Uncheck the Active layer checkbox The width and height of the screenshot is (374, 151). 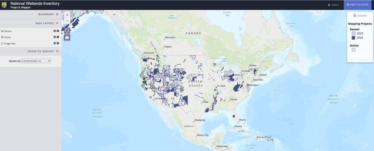2,37
